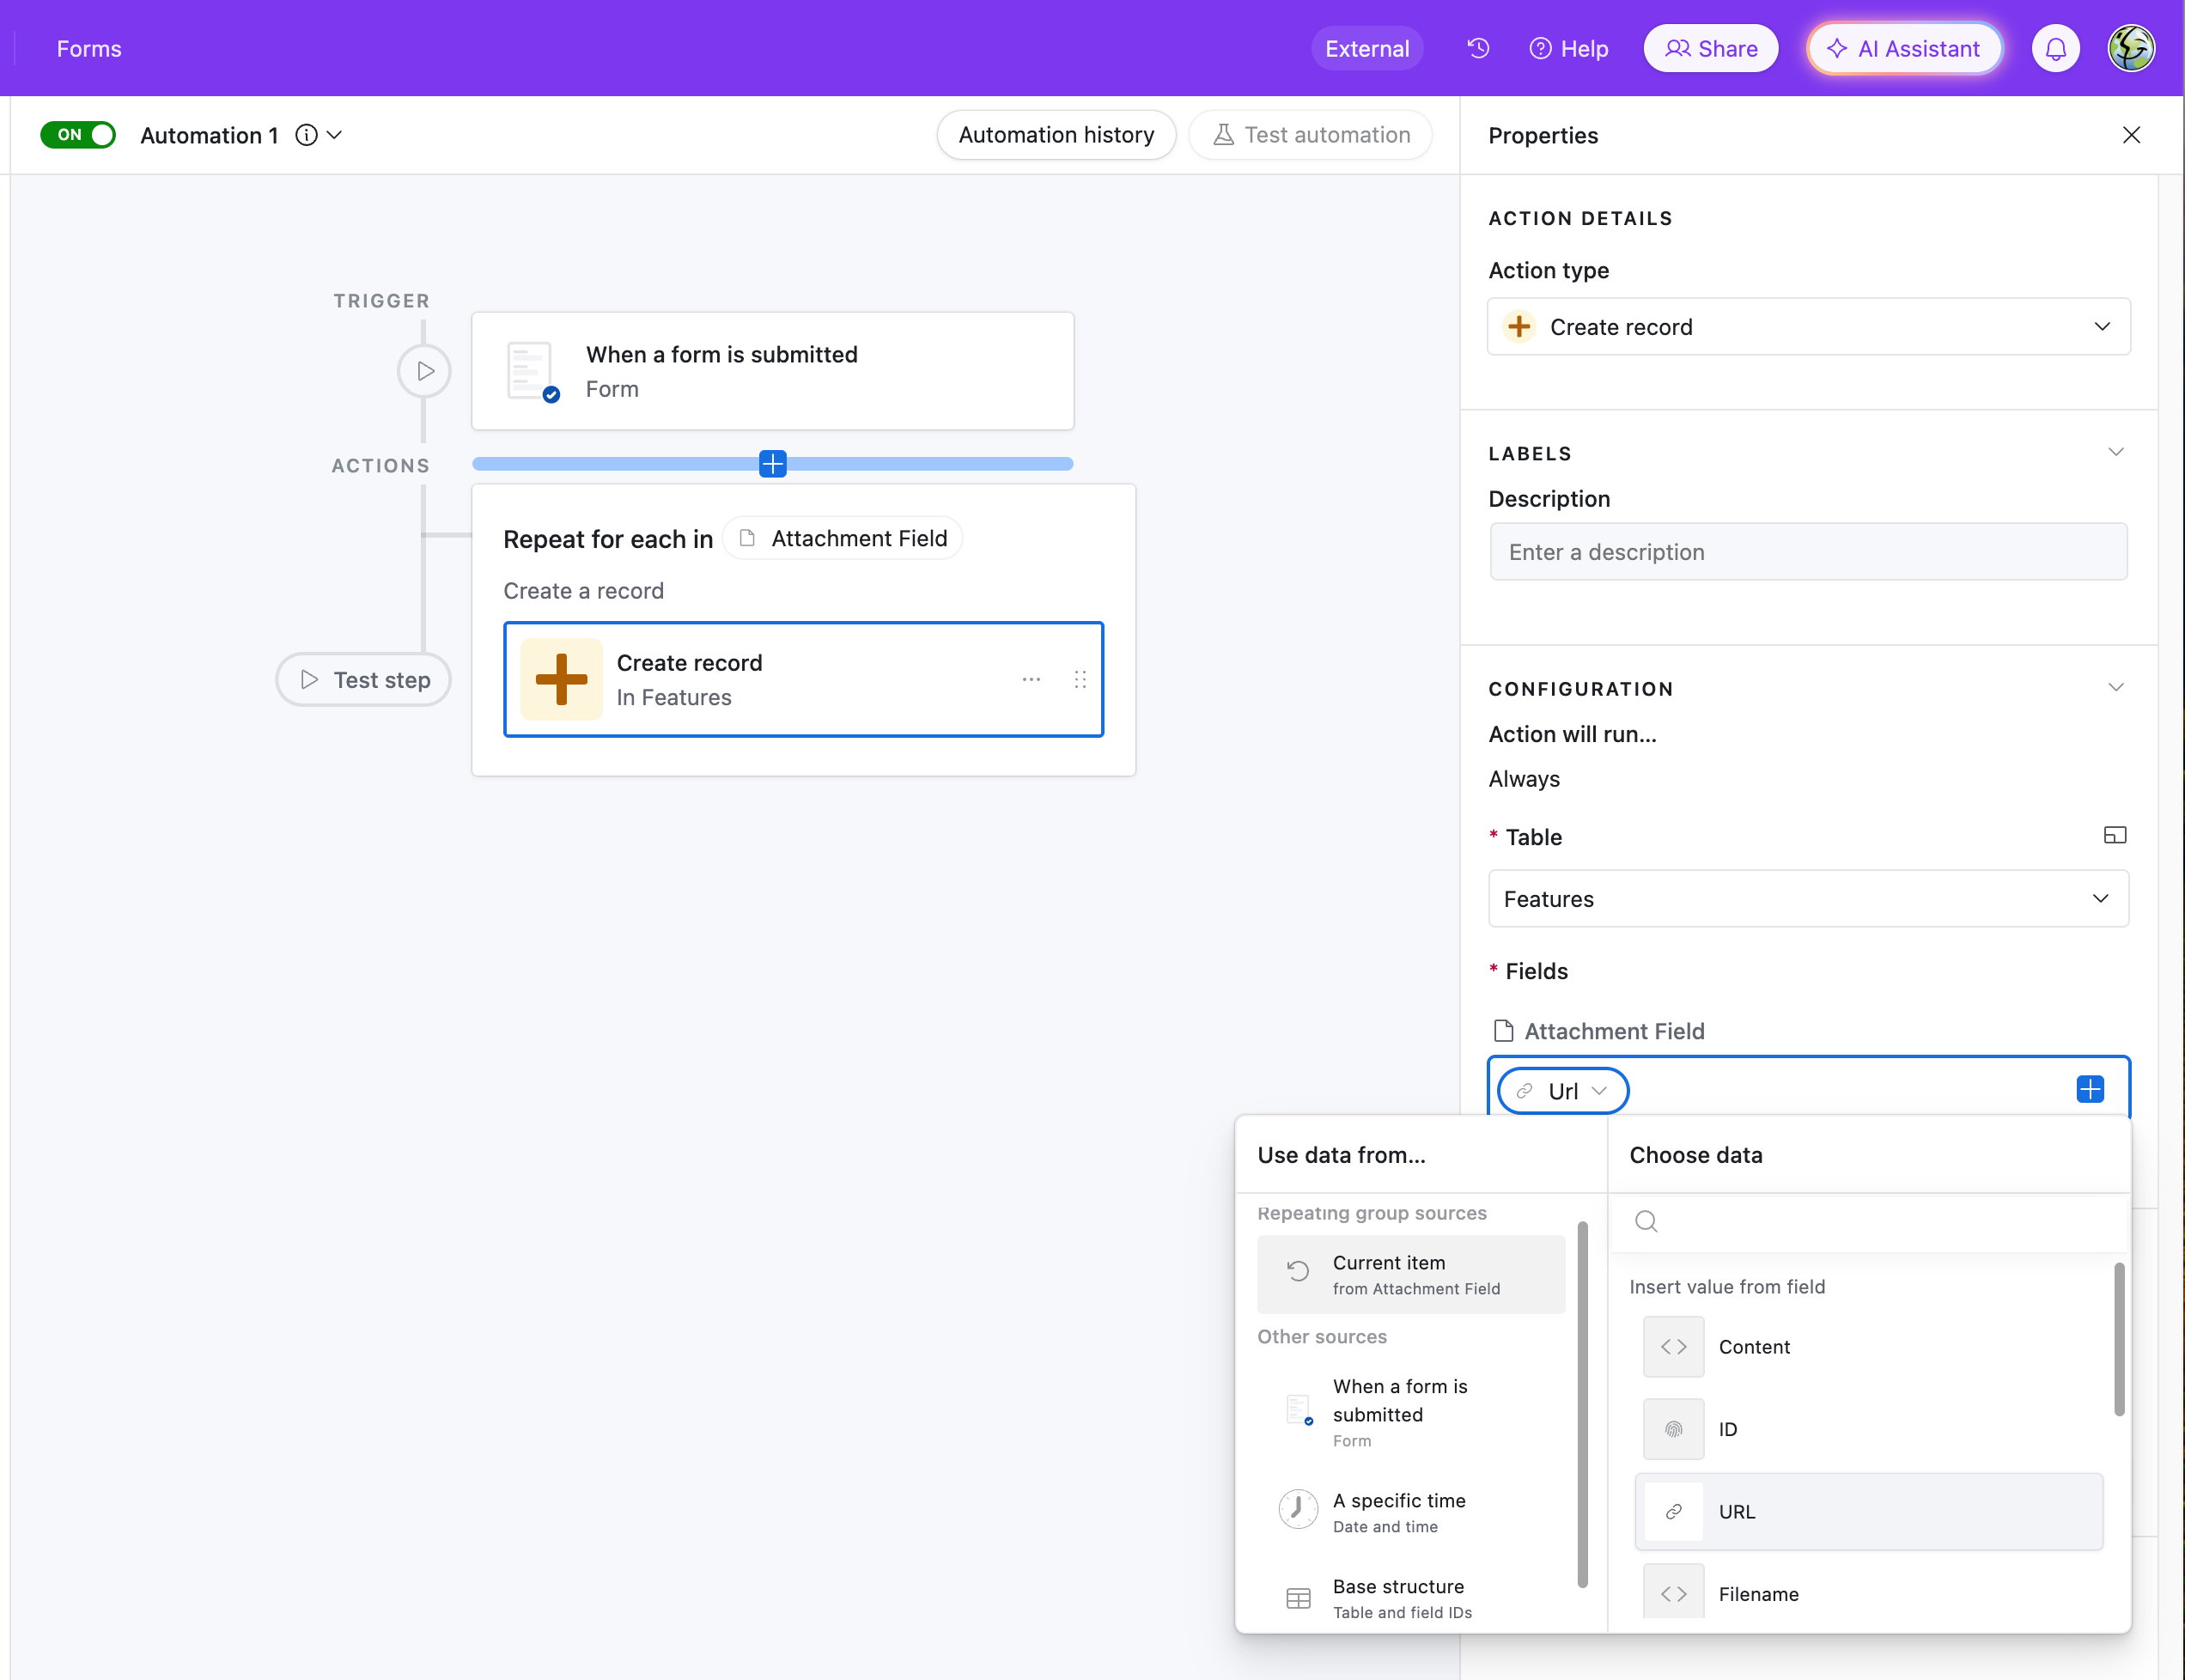
Task: Collapse the Configuration section
Action: (x=2115, y=687)
